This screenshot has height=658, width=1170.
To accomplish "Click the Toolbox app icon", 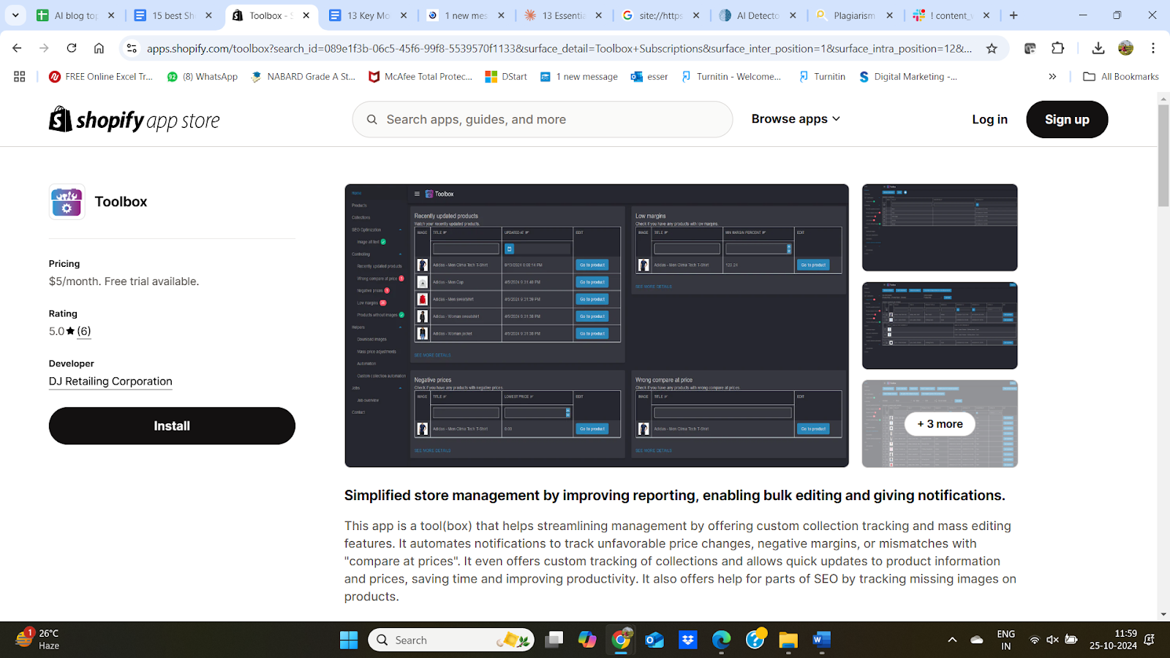I will coord(67,202).
